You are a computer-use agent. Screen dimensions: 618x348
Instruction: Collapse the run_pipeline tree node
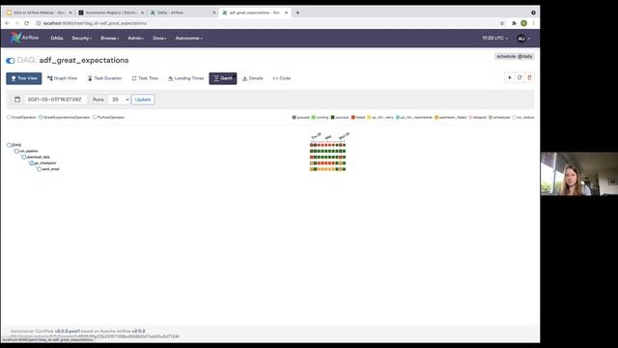tap(16, 151)
